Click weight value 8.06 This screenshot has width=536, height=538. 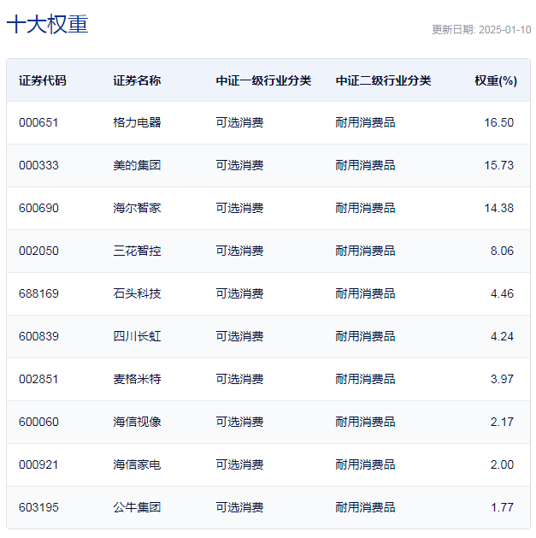click(502, 251)
